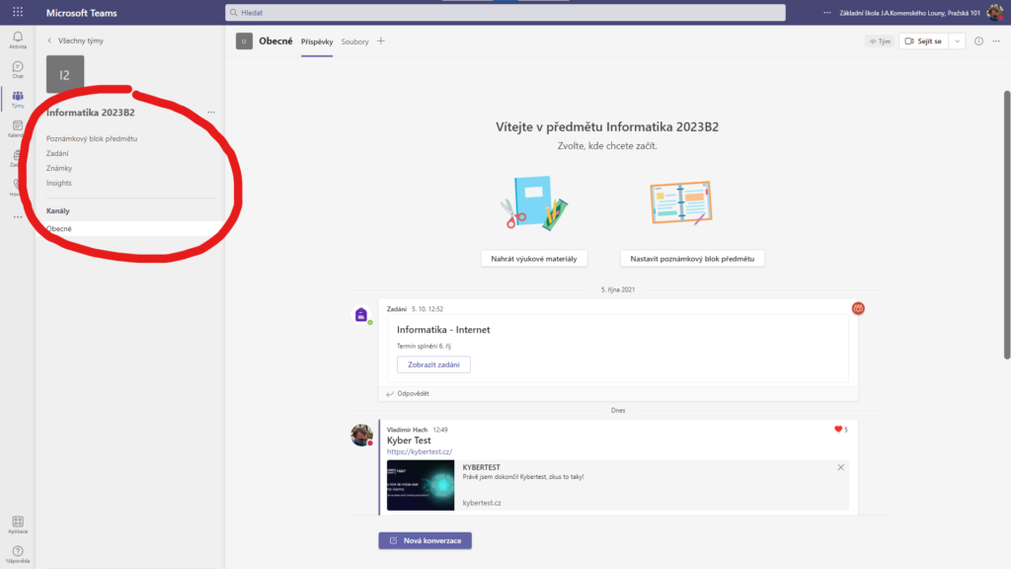The height and width of the screenshot is (569, 1011).
Task: Click Vladimír Hach's avatar
Action: tap(361, 435)
